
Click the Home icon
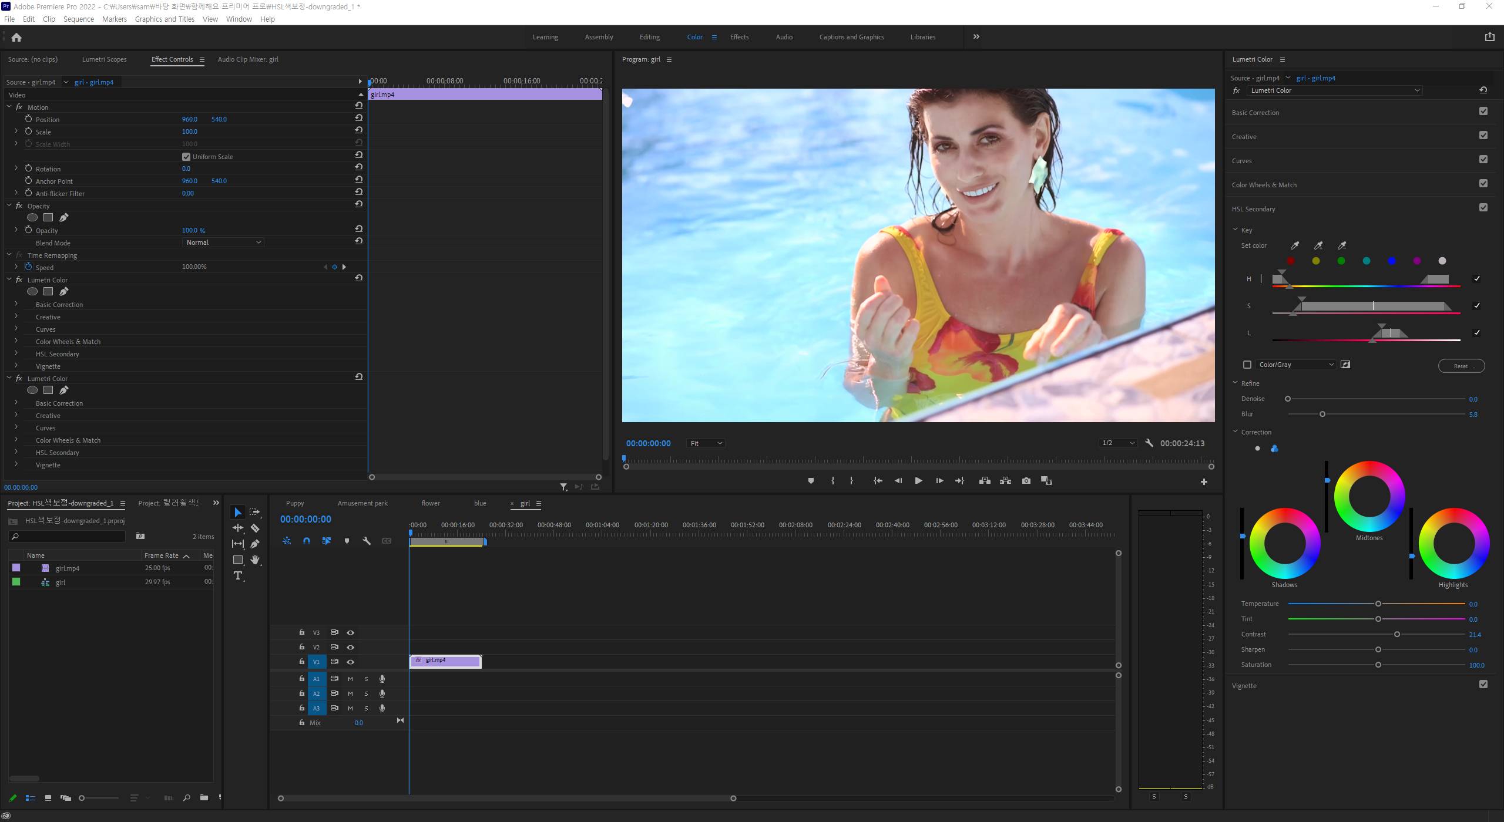(x=16, y=38)
